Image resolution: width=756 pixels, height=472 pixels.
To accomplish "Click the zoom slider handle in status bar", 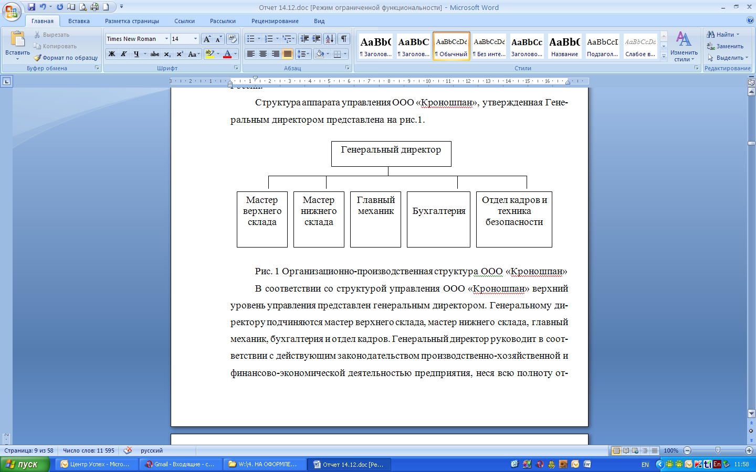I will 718,450.
